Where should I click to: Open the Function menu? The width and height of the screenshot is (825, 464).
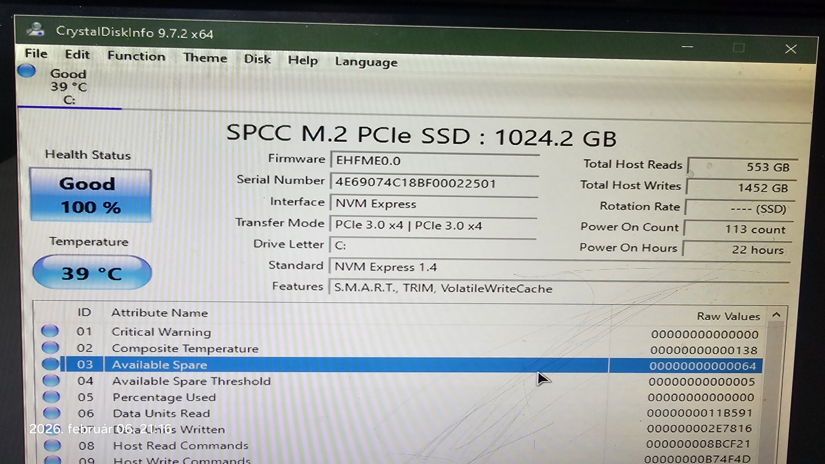click(136, 56)
